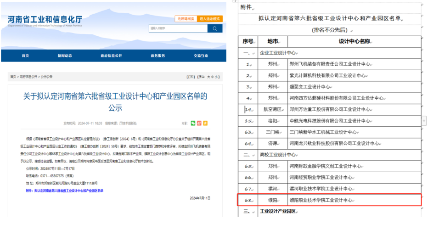Click the 河南经贸职业学院工业设计中心 cell
This screenshot has height=230, width=428.
point(355,178)
